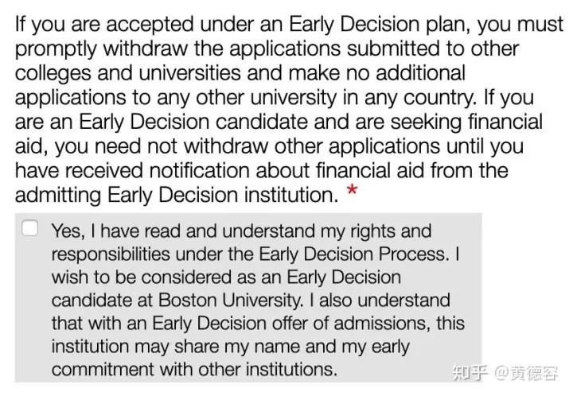The height and width of the screenshot is (396, 573).
Task: Click 'offer of admissions' in the label
Action: coord(352,324)
